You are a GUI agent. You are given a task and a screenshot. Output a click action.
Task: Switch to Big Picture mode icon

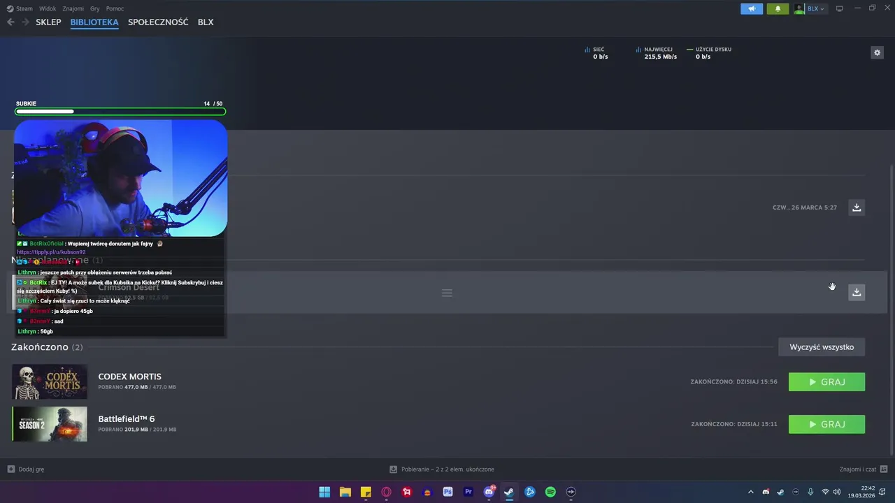(x=840, y=8)
